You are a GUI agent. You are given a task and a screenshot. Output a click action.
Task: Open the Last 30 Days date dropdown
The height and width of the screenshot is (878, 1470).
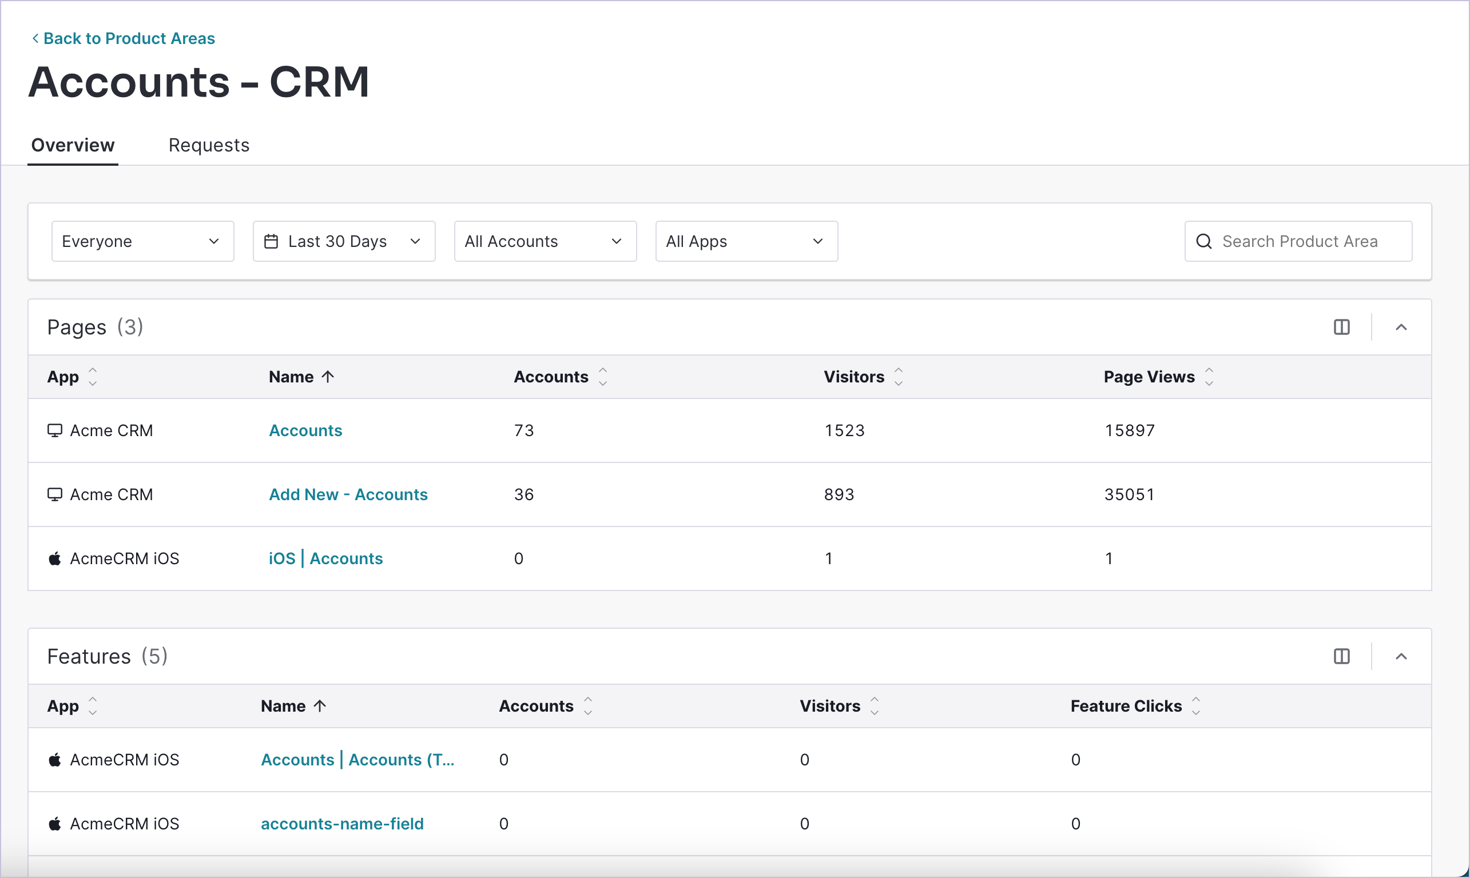pyautogui.click(x=344, y=241)
